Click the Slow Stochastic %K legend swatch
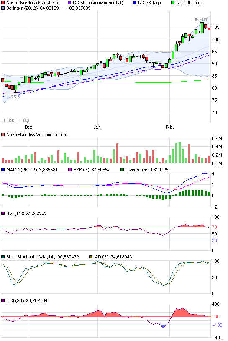The width and height of the screenshot is (228, 341). [x=3, y=257]
